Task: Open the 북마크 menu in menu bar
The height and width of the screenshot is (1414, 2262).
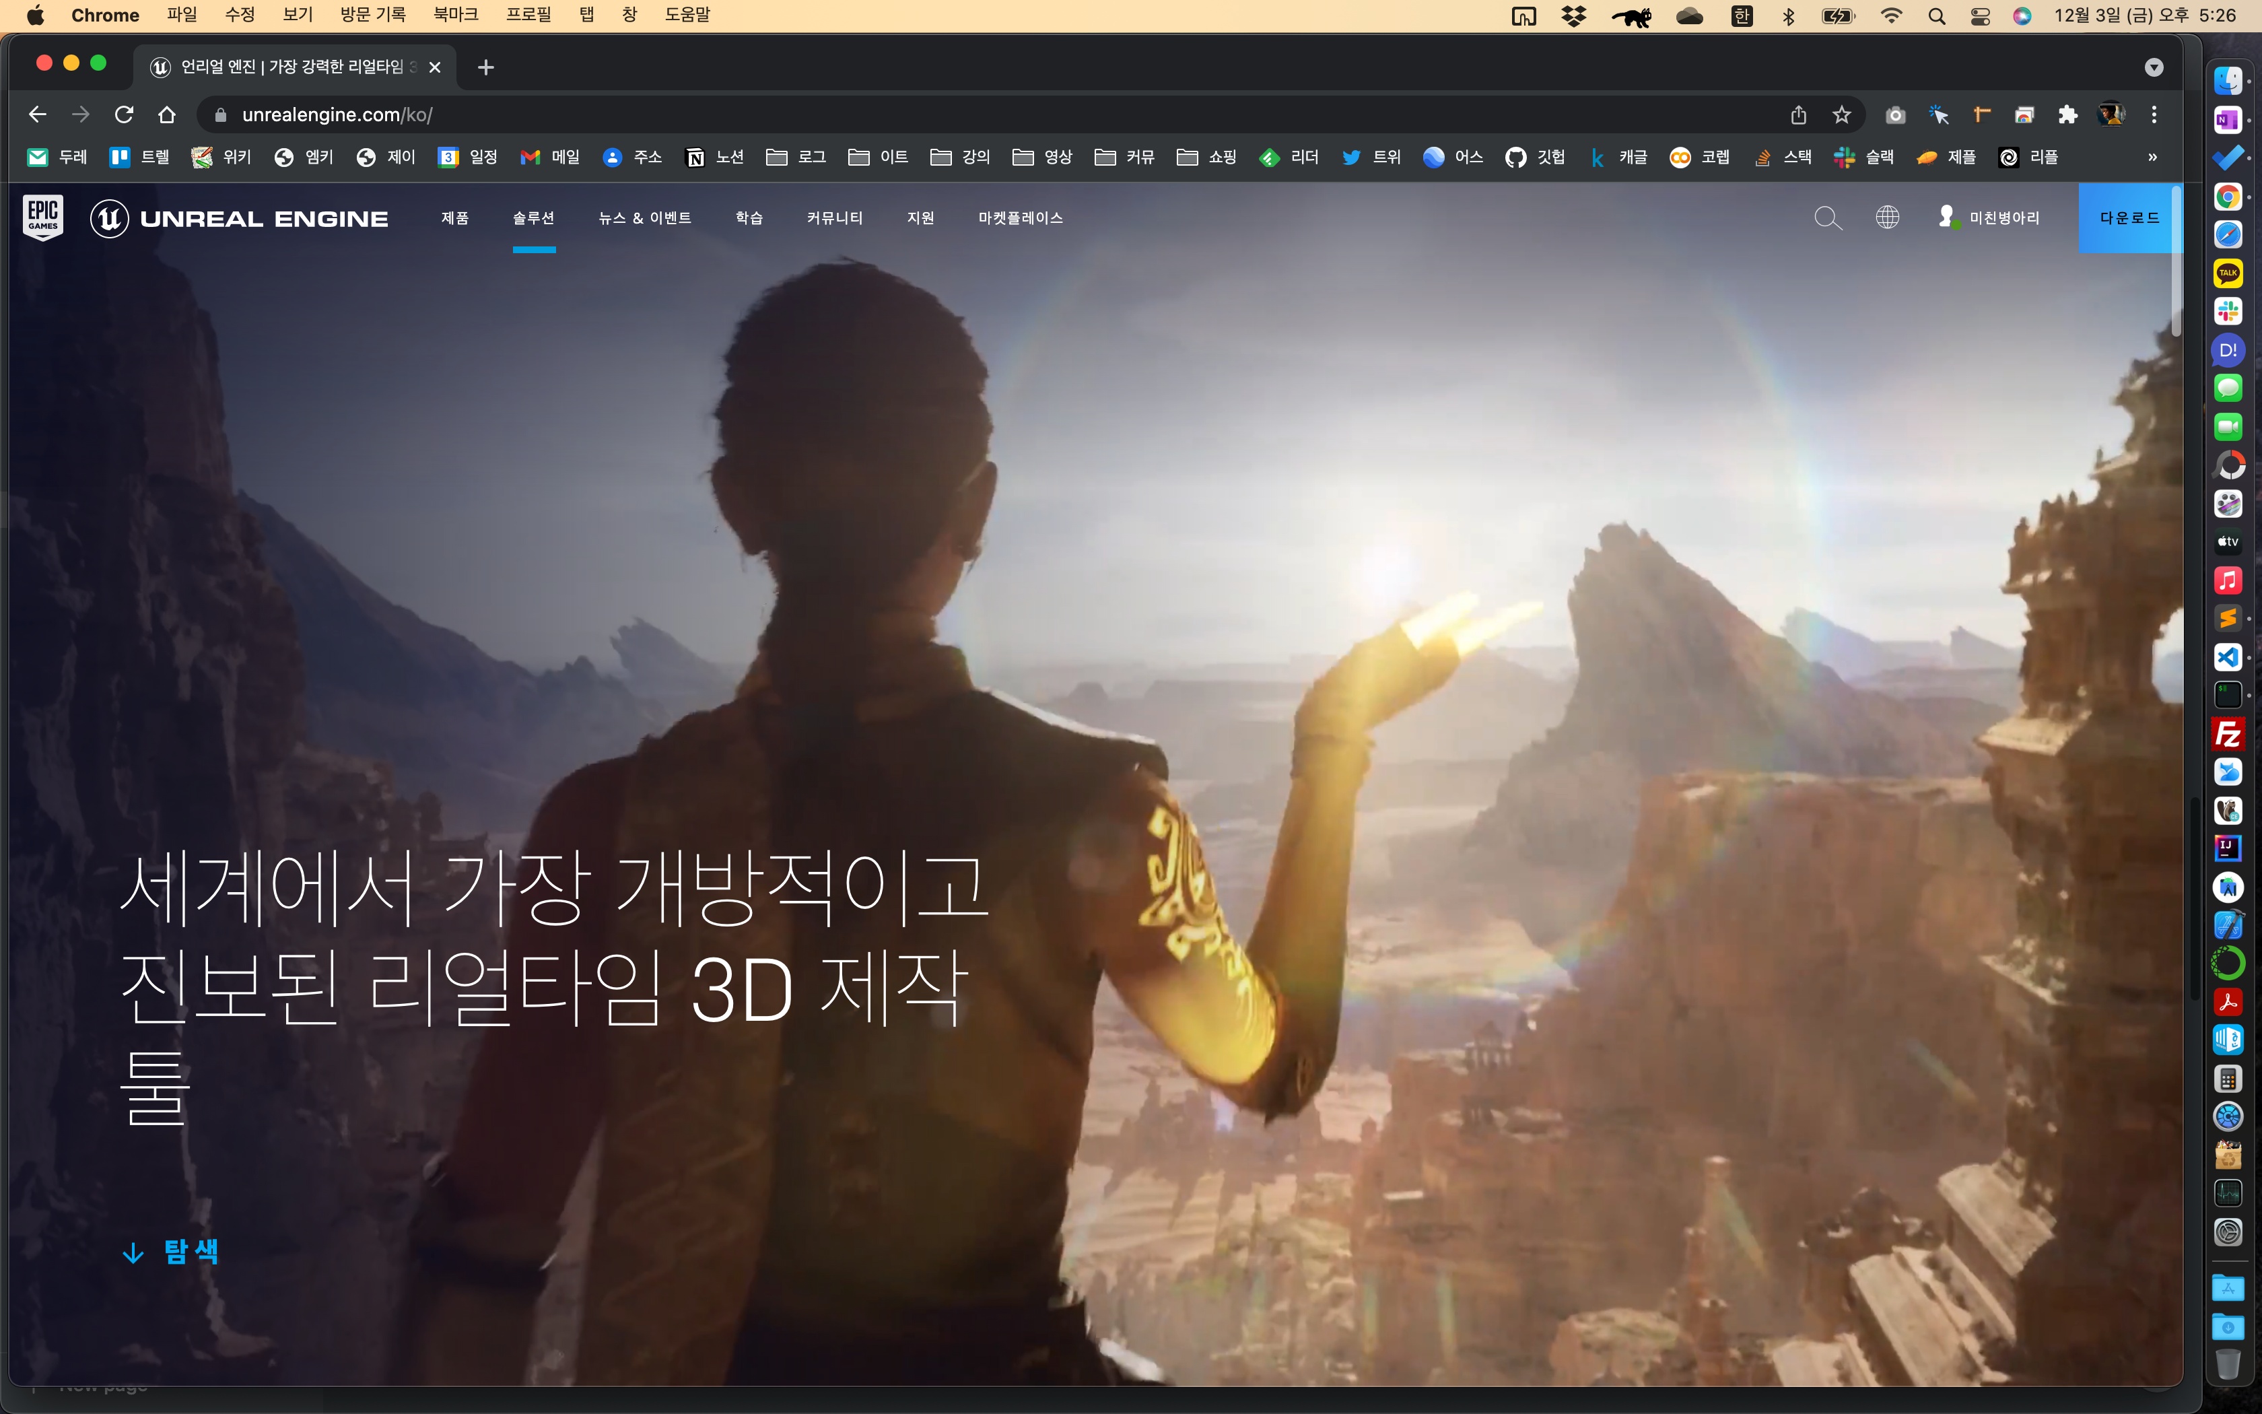Action: (455, 15)
